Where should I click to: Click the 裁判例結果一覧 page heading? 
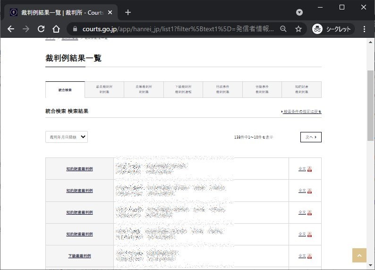pyautogui.click(x=73, y=58)
